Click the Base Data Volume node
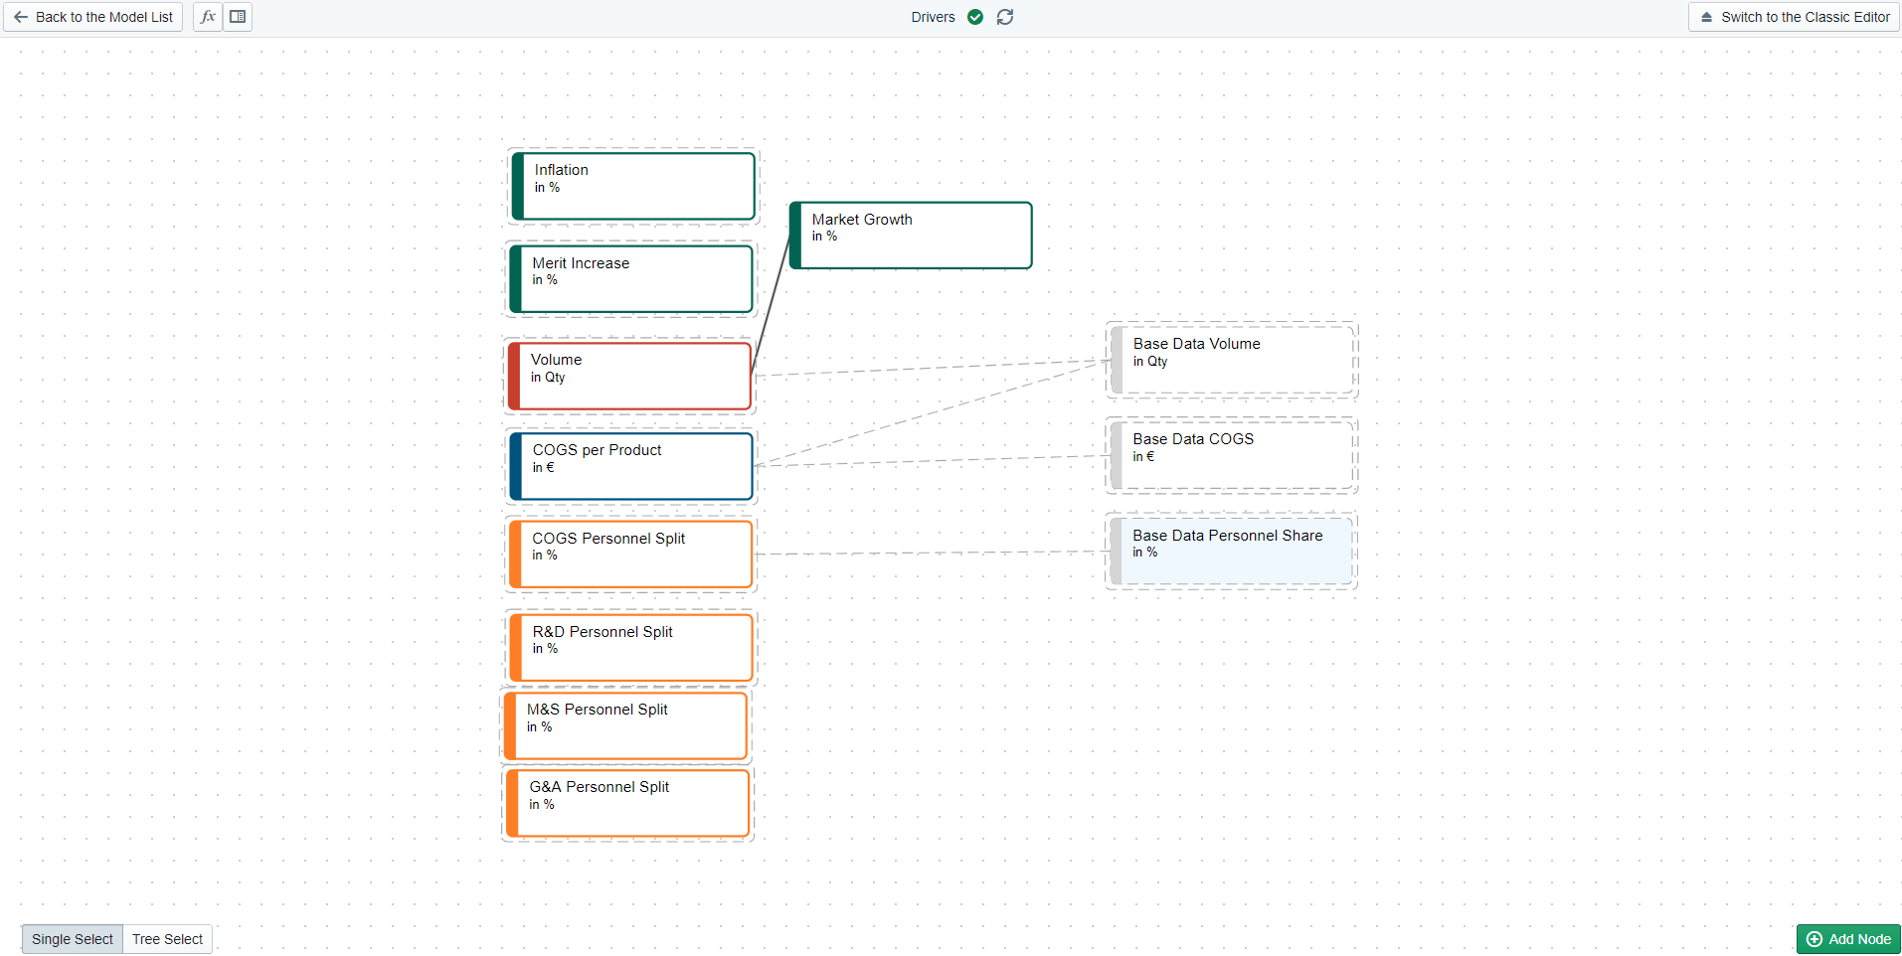Viewport: 1902px width, 956px height. click(x=1232, y=361)
